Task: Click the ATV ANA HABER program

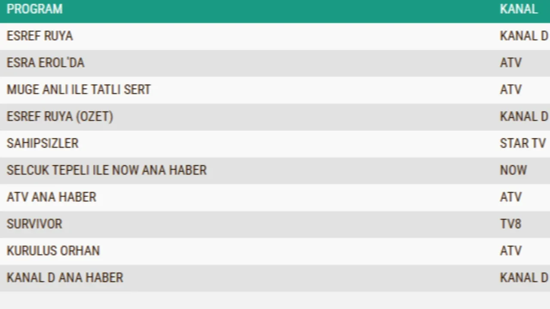Action: coord(52,197)
